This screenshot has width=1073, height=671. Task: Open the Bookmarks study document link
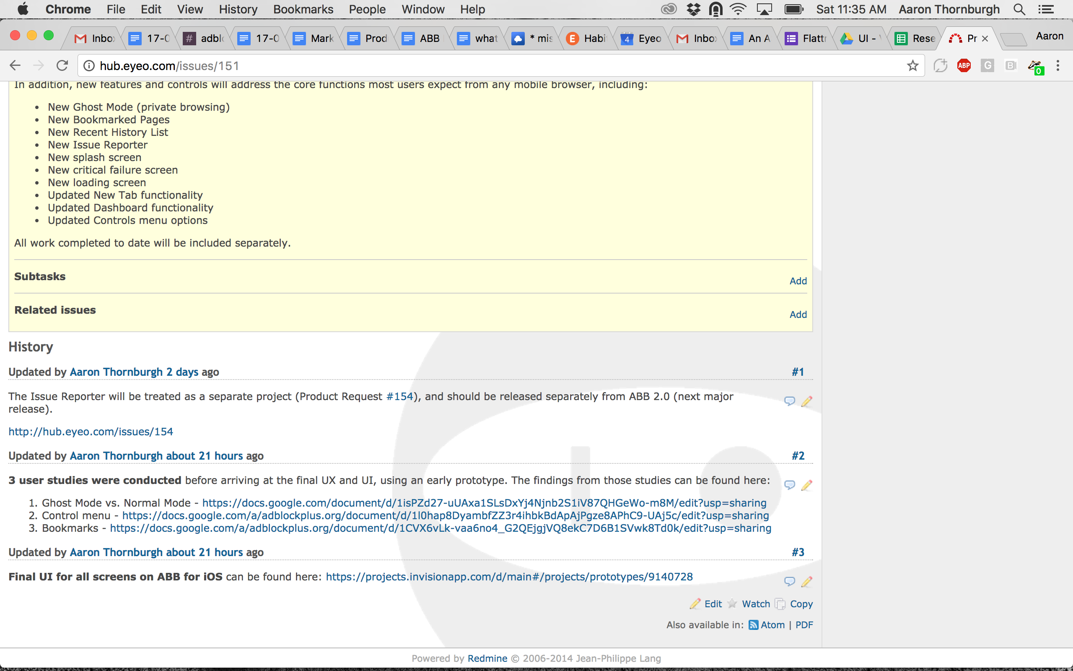[440, 528]
